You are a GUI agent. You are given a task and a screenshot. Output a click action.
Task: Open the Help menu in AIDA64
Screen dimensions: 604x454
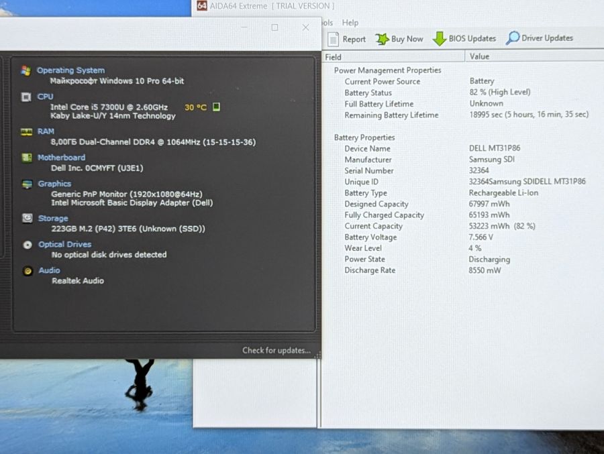pyautogui.click(x=350, y=23)
